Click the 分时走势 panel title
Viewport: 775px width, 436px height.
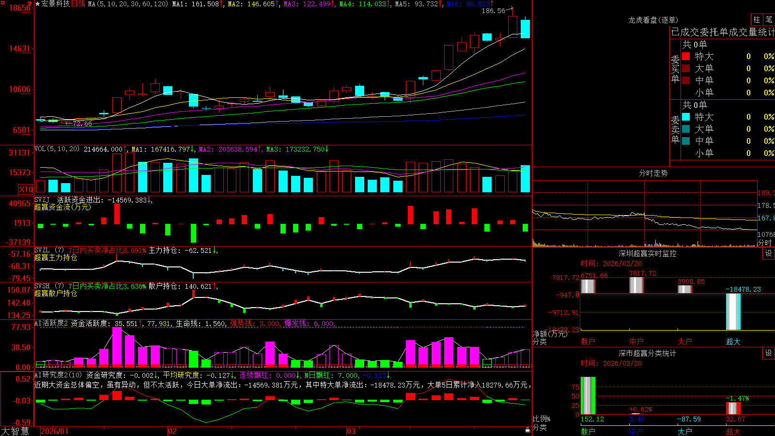click(653, 173)
